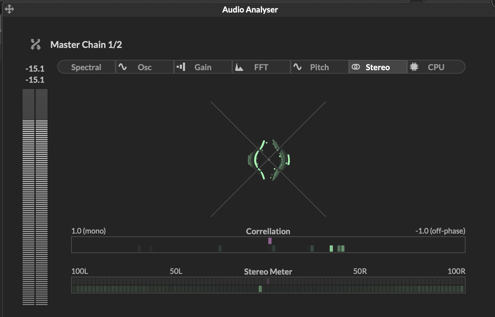Click the crossover icon beside Master Chain 1/2
Screen dimensions: 495x317
tap(36, 44)
